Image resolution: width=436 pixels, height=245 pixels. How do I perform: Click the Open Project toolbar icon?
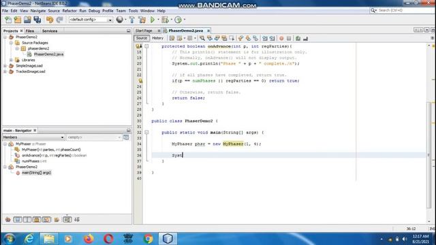[27, 20]
